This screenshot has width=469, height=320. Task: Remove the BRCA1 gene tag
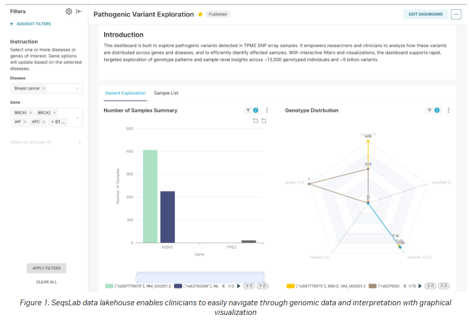[x=31, y=113]
